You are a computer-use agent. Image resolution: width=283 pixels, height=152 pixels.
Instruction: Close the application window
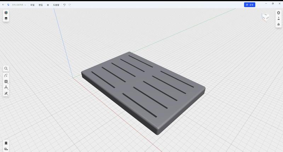click(x=279, y=4)
